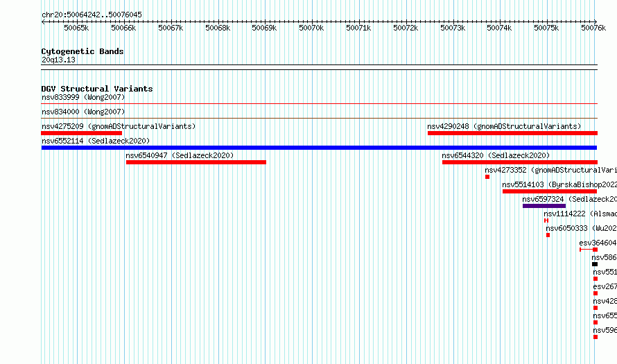Open the nsv6050333 variant label
Screen dimensions: 617x364
[581, 228]
